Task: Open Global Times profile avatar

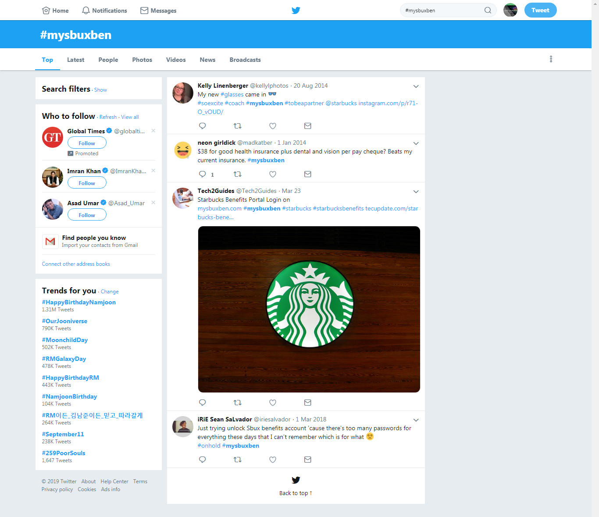Action: [53, 137]
